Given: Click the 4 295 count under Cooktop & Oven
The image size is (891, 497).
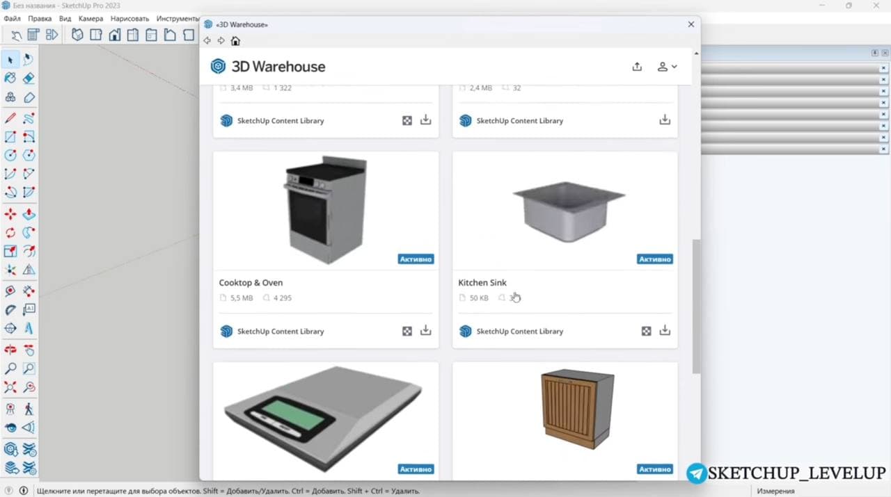Looking at the screenshot, I should click(x=283, y=298).
